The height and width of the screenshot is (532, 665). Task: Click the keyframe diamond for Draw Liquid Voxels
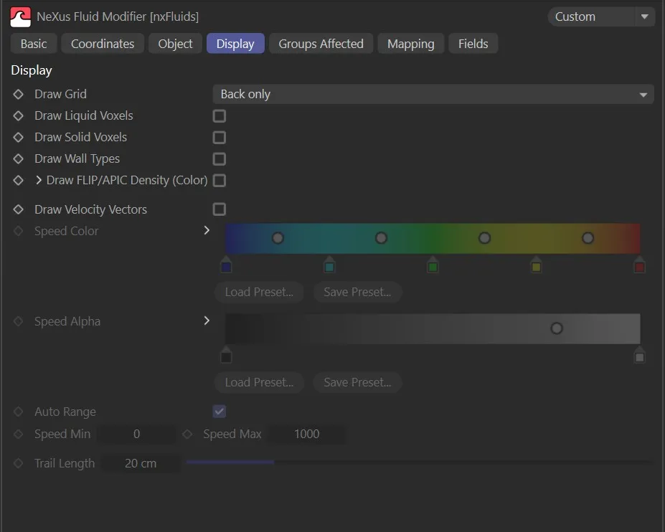pos(18,115)
